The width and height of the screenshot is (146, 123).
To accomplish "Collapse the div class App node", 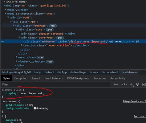I will pos(11,21).
